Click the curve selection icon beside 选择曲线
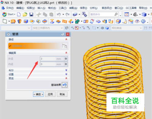 tap(64, 46)
